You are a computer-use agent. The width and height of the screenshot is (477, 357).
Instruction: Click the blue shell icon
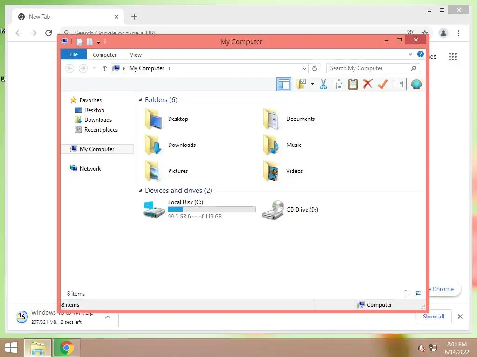point(416,84)
